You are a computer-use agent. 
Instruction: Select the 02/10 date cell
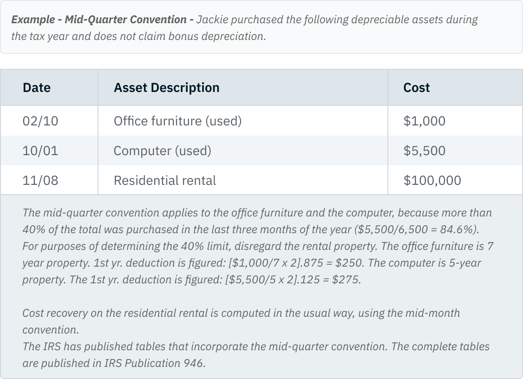click(40, 121)
